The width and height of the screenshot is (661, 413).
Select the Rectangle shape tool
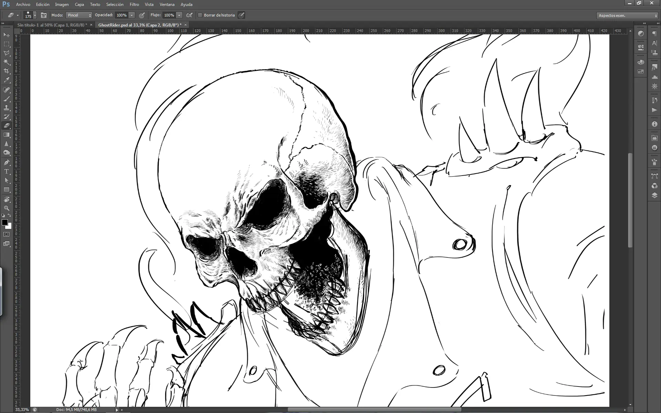click(7, 189)
